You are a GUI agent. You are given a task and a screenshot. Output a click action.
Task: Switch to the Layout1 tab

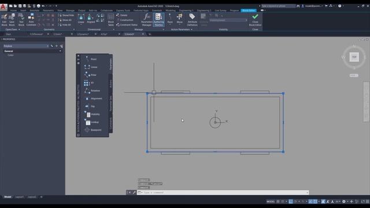pos(19,196)
